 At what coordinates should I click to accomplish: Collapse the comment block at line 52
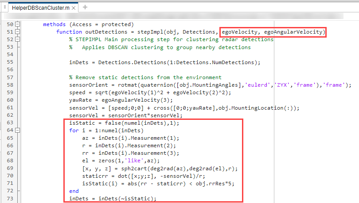(x=17, y=40)
